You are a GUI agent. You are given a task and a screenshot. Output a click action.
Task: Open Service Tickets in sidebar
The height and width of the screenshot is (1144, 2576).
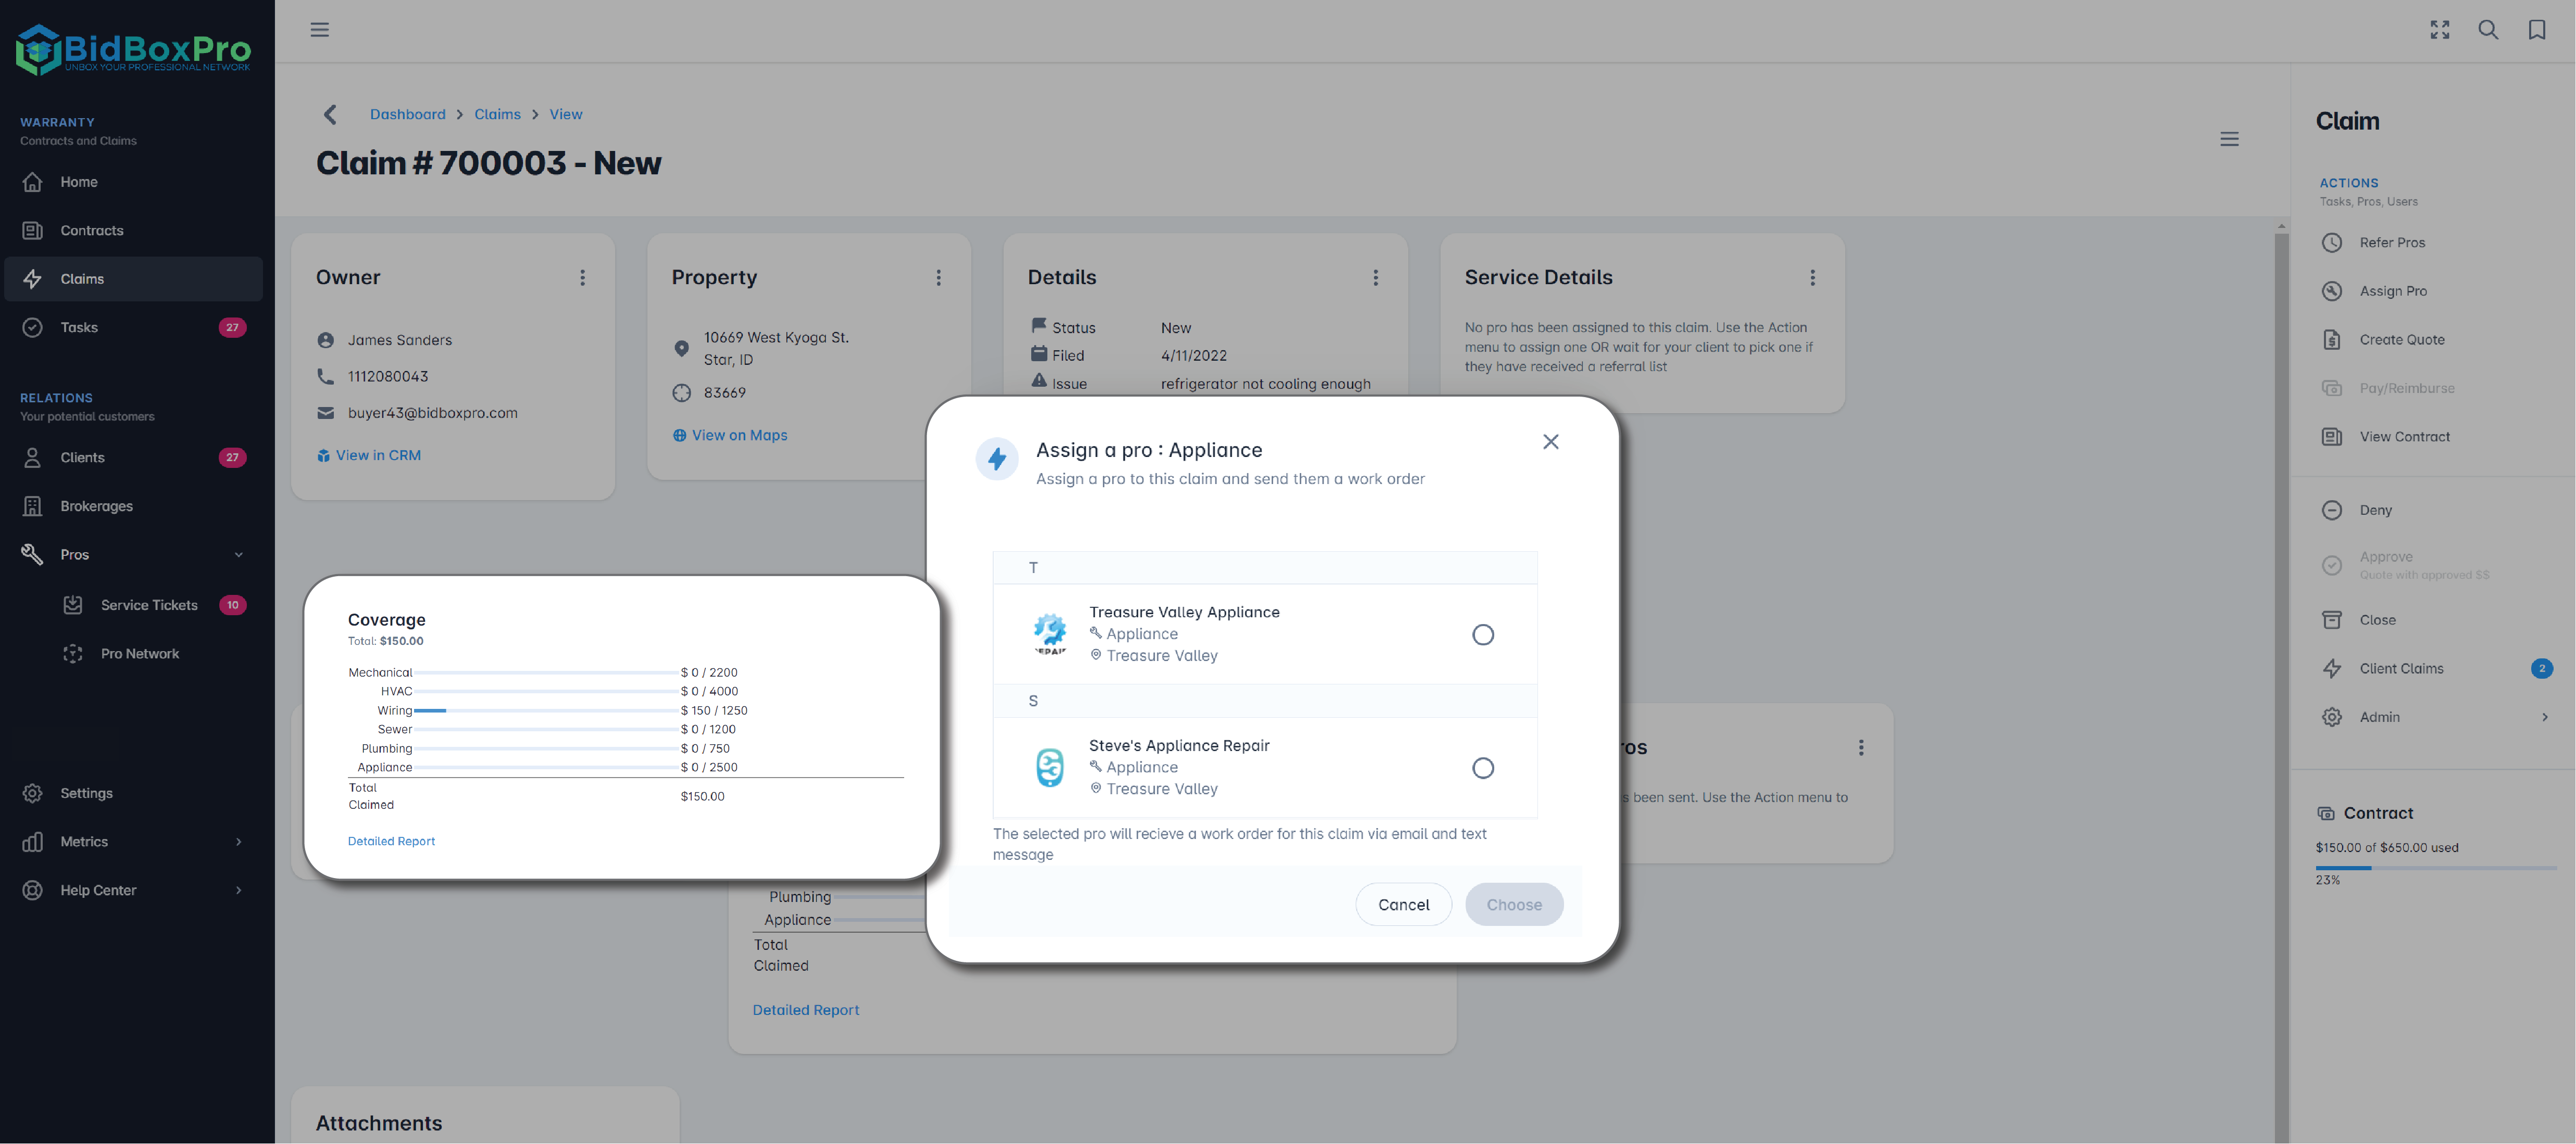(x=149, y=605)
